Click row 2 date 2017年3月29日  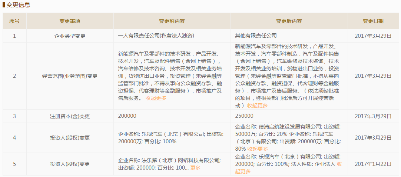tap(373, 76)
